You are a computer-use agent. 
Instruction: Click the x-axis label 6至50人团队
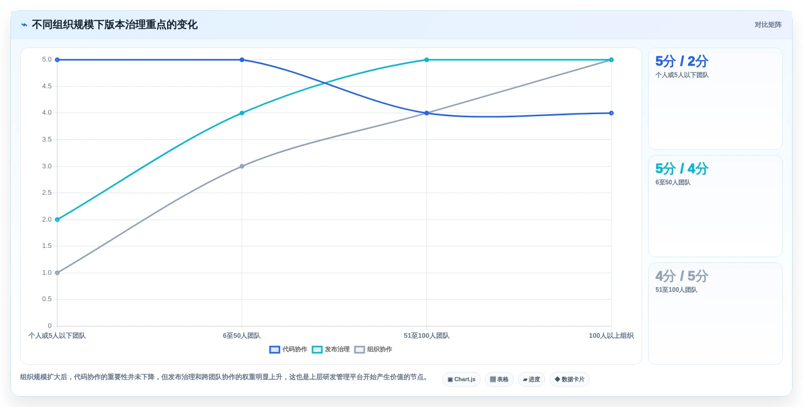point(242,336)
